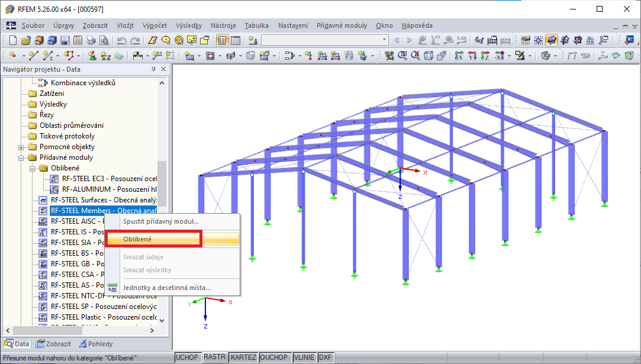This screenshot has width=641, height=364.
Task: Pin the navigator panel
Action: [x=154, y=69]
